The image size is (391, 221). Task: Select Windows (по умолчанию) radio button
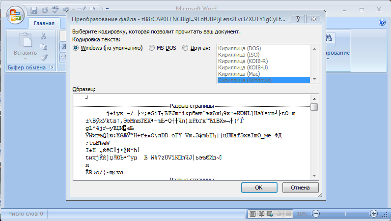click(76, 48)
